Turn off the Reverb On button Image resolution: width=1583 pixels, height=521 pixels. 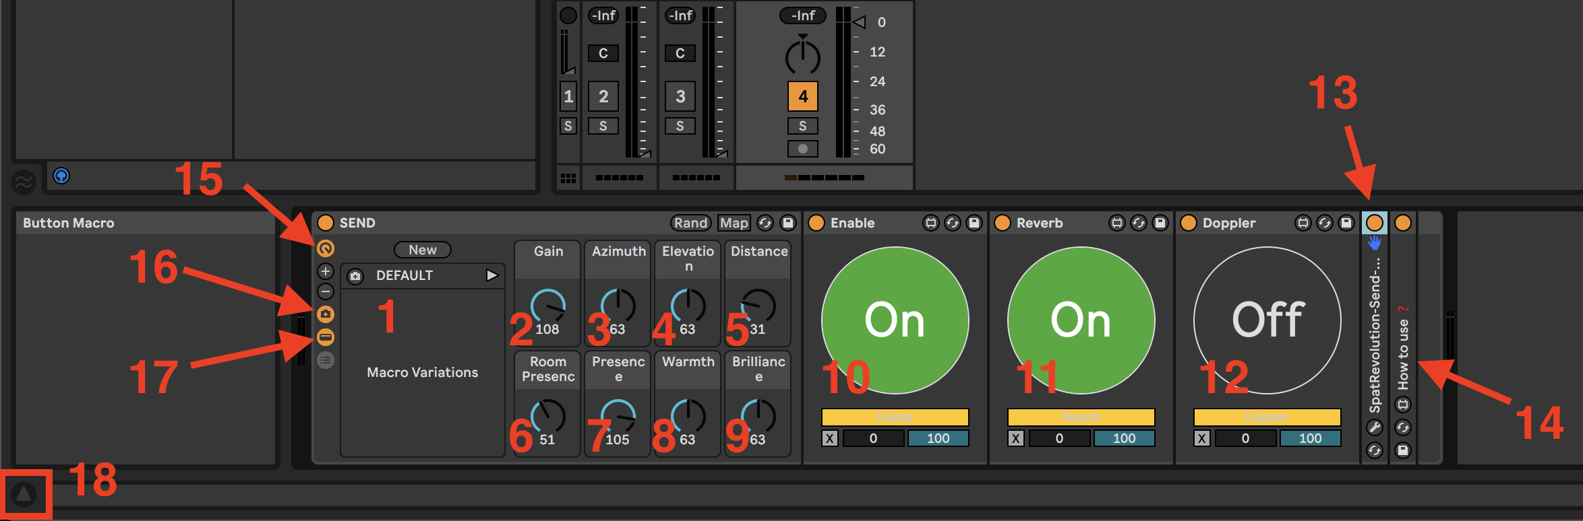(x=1081, y=320)
